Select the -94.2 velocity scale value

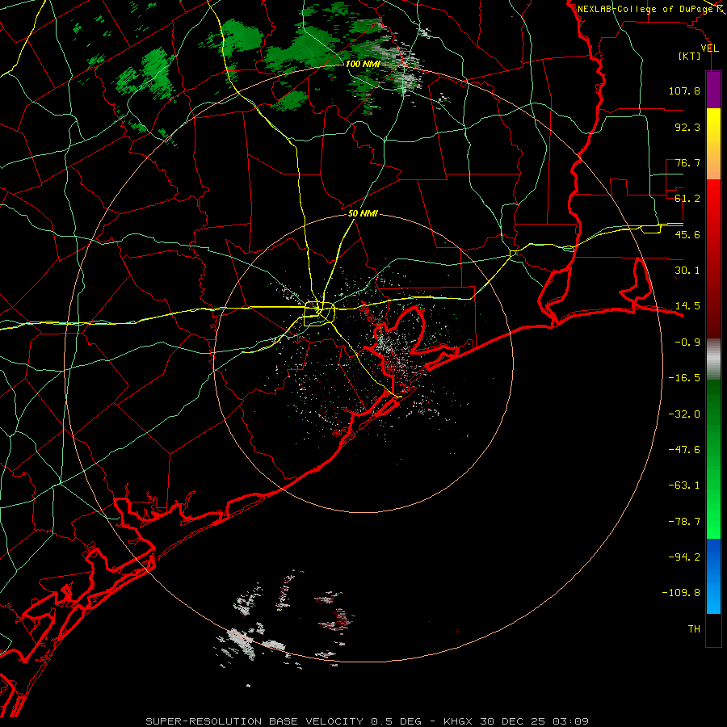684,557
